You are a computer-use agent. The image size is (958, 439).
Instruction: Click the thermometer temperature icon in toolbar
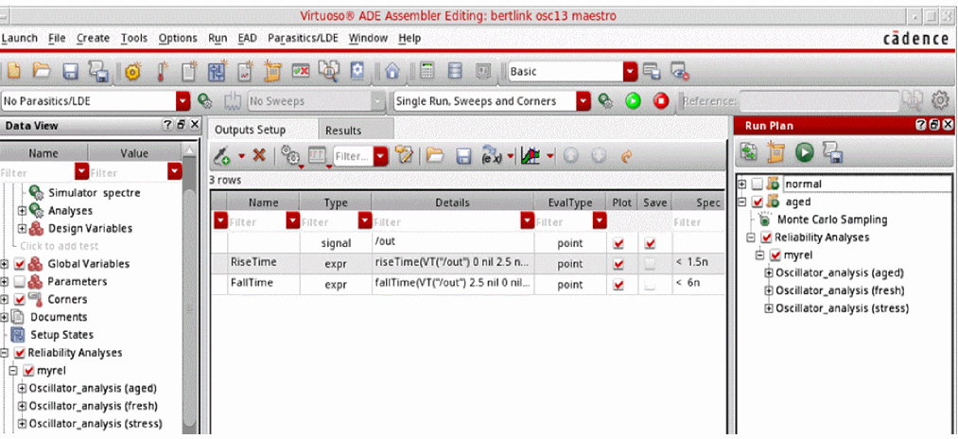(163, 72)
